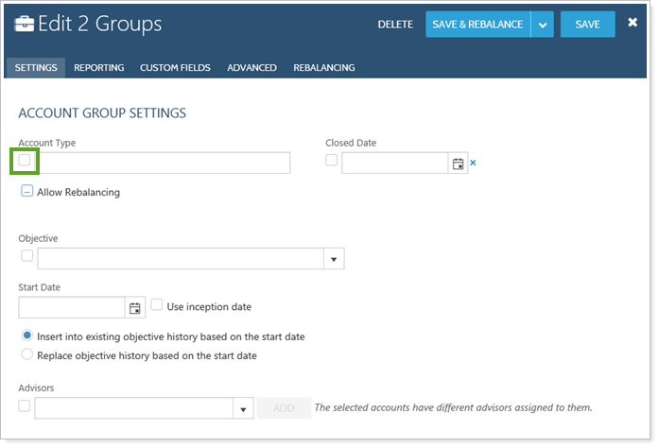This screenshot has width=659, height=448.
Task: Tick the Advisors field checkbox
Action: [25, 406]
